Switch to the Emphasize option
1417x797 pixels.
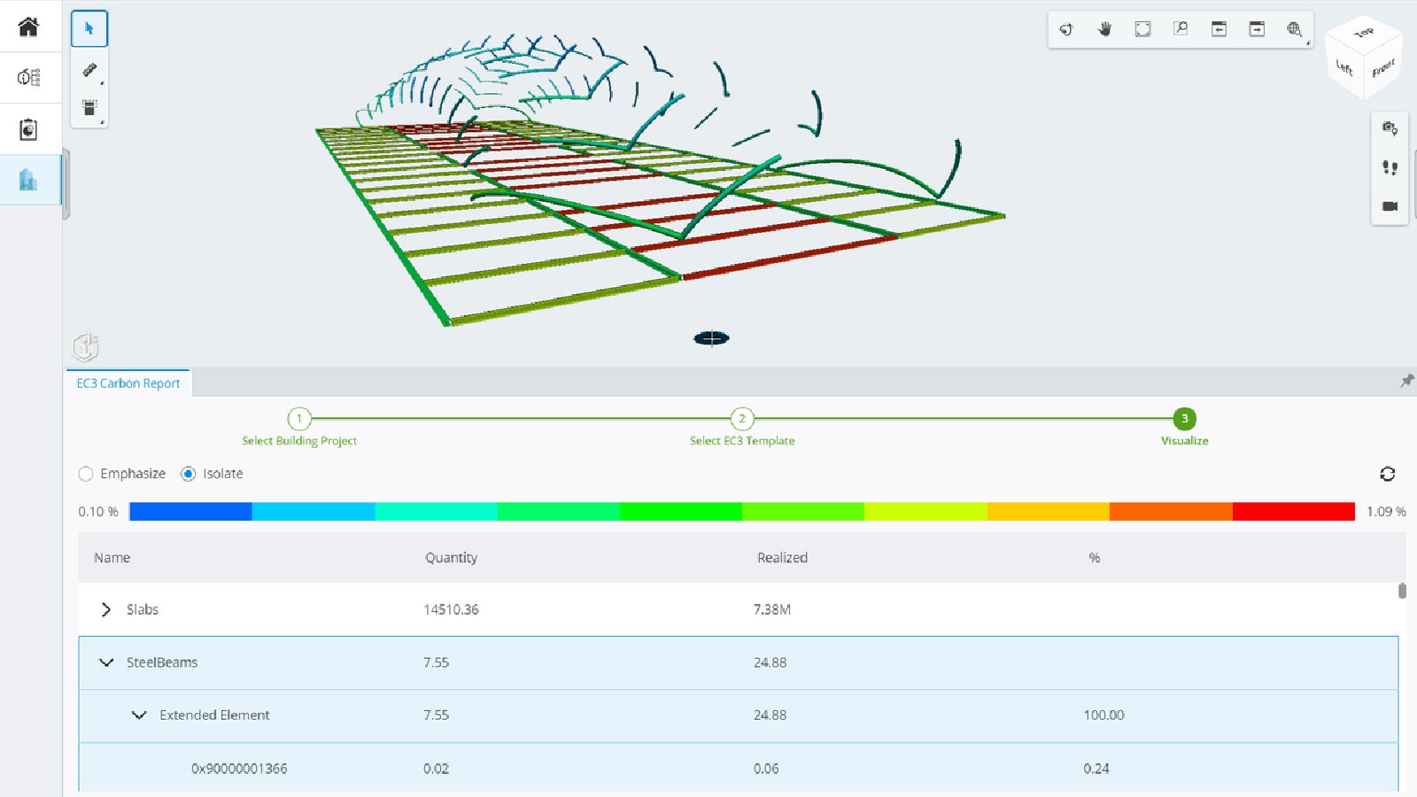pyautogui.click(x=85, y=474)
